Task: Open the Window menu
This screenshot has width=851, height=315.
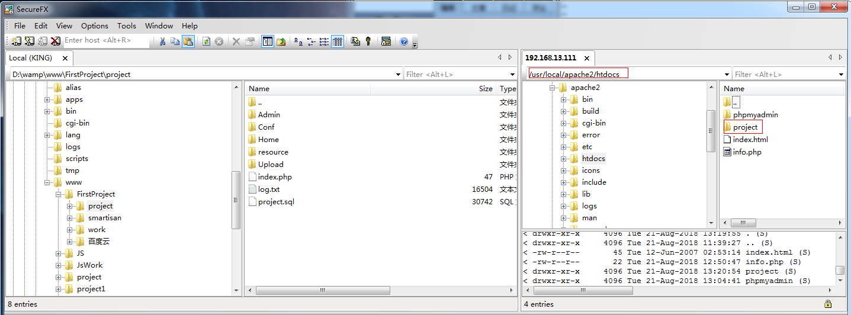Action: click(159, 25)
